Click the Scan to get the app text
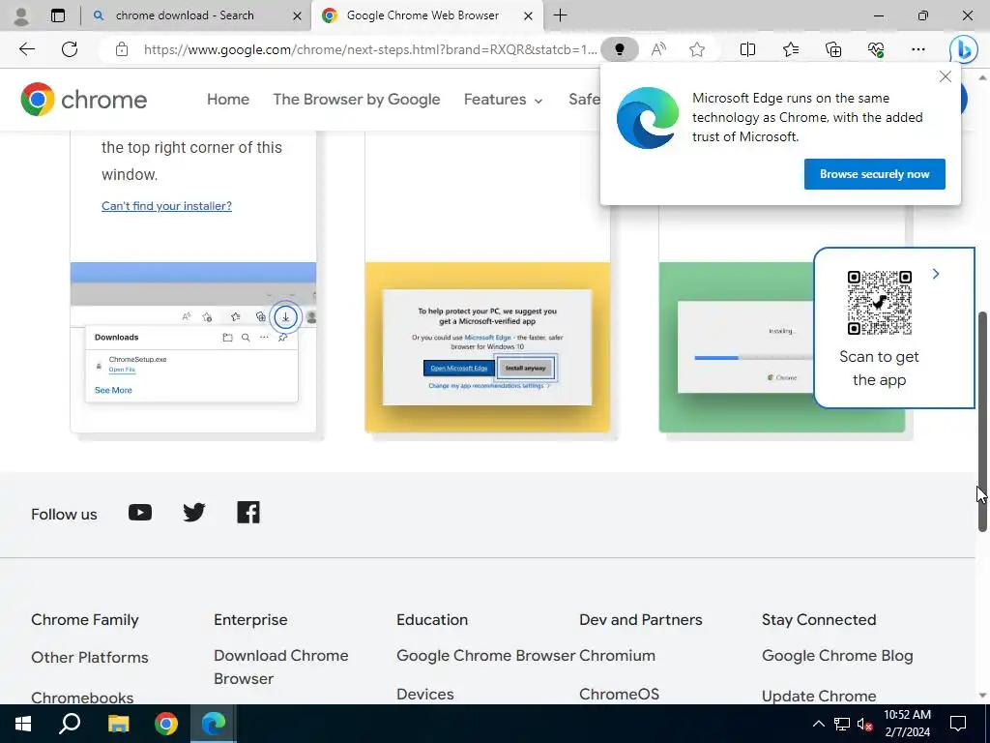Image resolution: width=990 pixels, height=743 pixels. pyautogui.click(x=879, y=369)
